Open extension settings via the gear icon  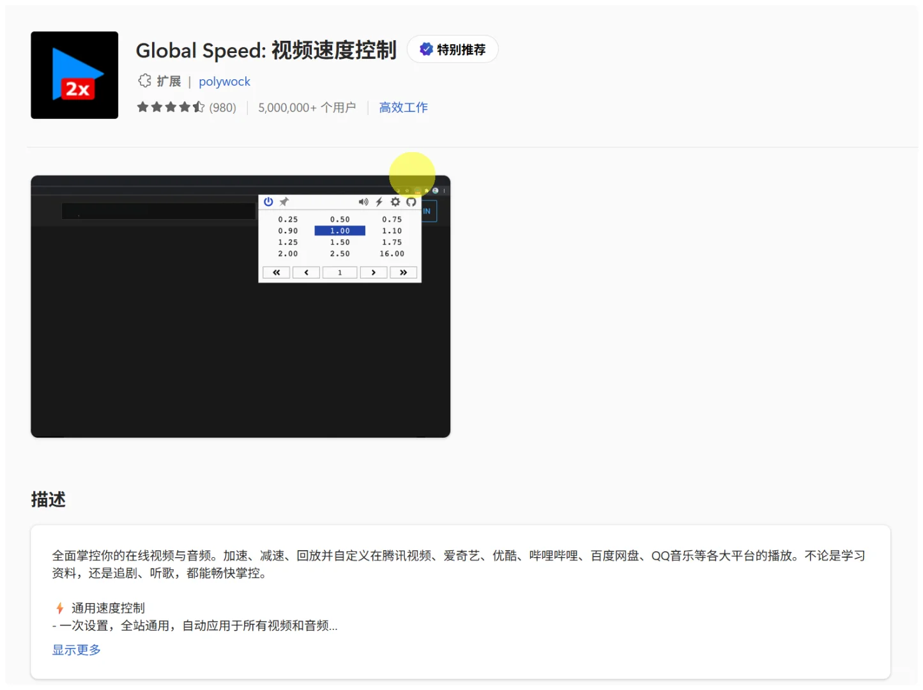395,202
